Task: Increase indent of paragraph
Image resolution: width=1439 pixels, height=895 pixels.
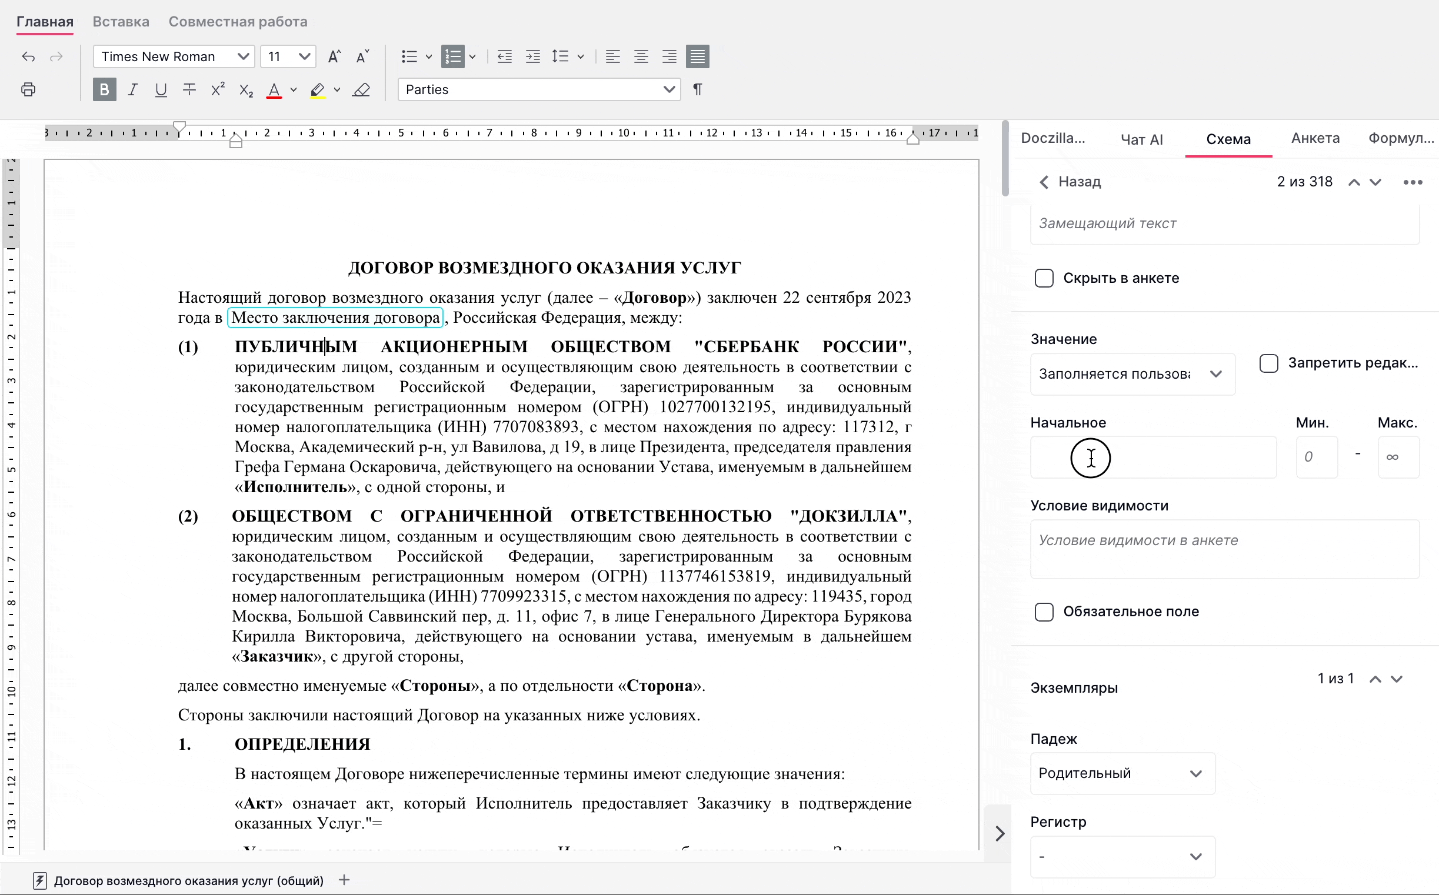Action: click(532, 57)
